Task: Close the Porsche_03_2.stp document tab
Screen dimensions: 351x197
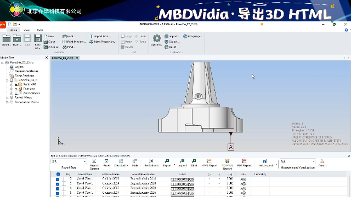Action: click(77, 58)
